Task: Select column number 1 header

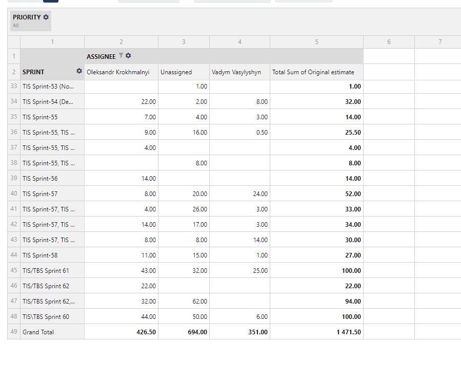Action: (x=52, y=42)
